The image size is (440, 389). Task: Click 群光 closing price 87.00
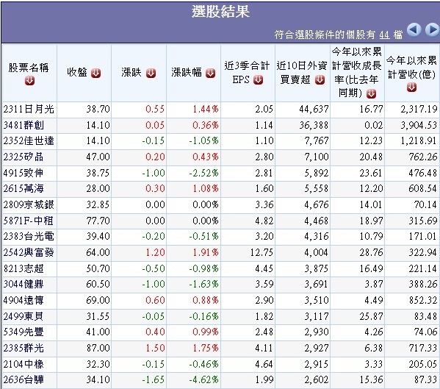(98, 348)
